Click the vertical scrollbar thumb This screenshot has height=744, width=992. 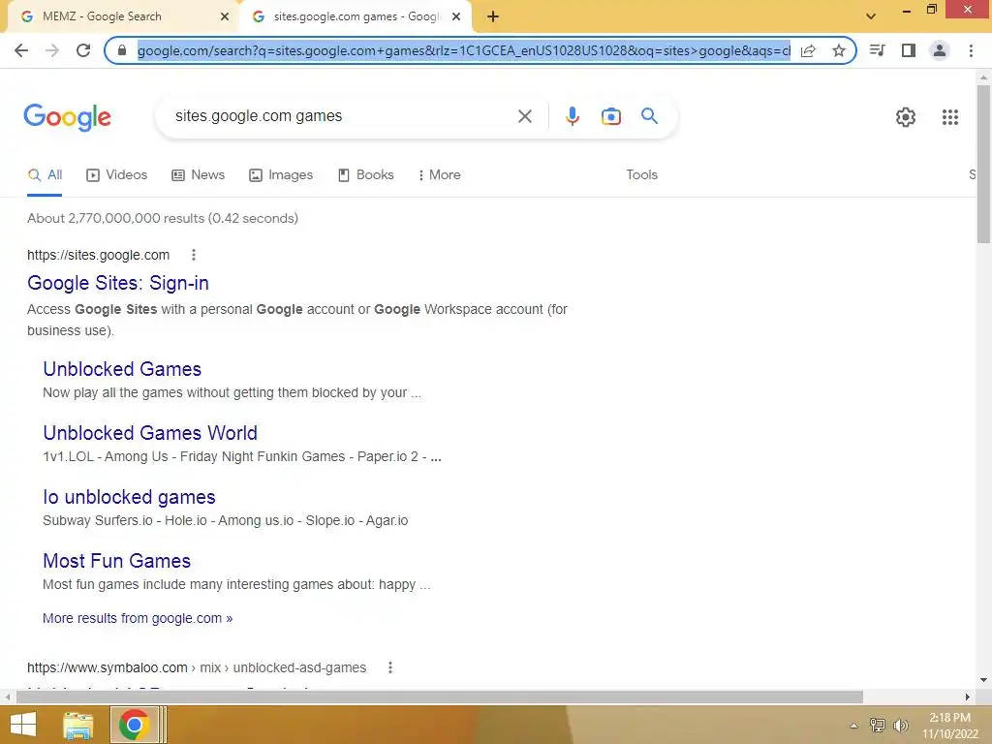click(x=983, y=165)
